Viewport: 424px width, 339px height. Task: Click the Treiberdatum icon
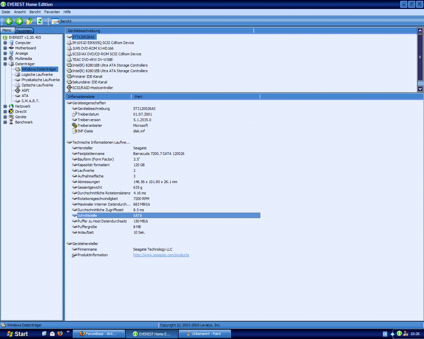click(x=75, y=114)
